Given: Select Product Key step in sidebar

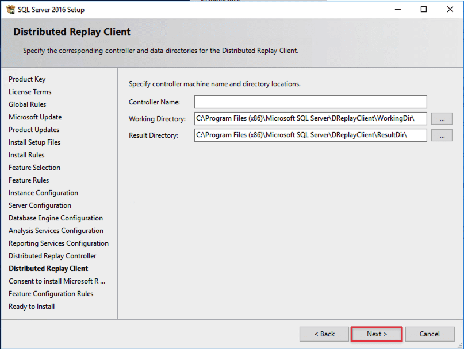Looking at the screenshot, I should coord(27,79).
